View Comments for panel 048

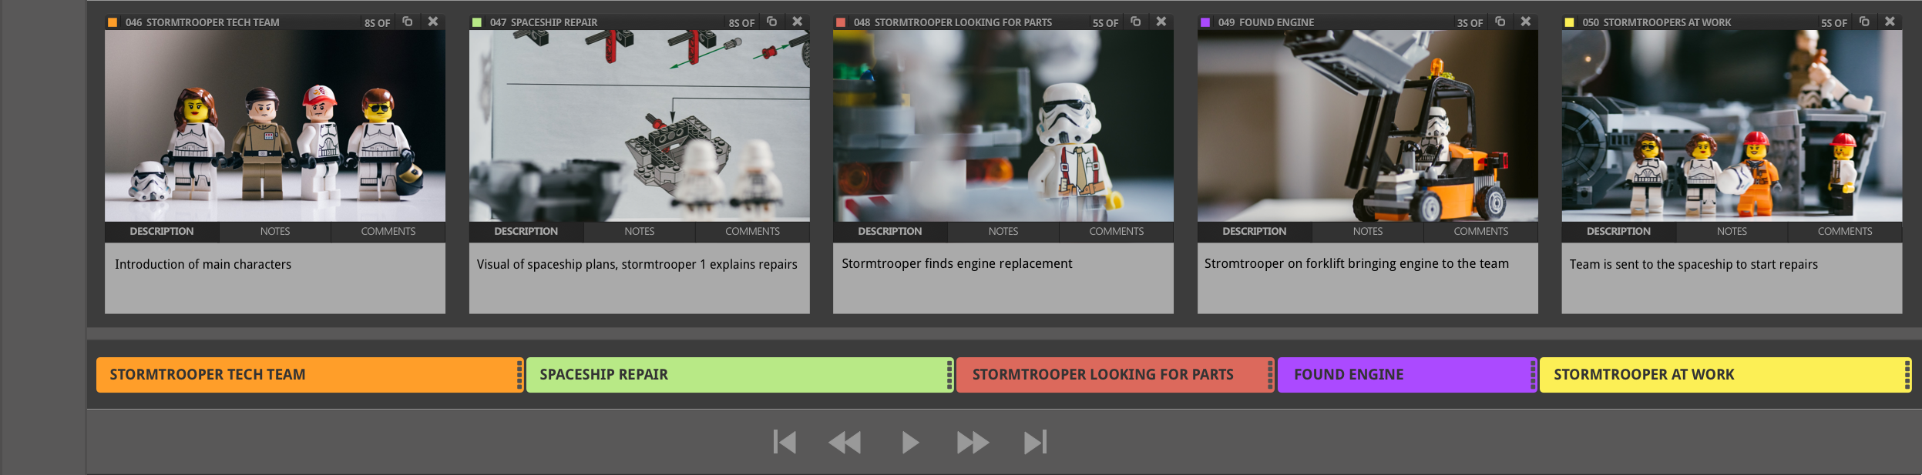1117,232
